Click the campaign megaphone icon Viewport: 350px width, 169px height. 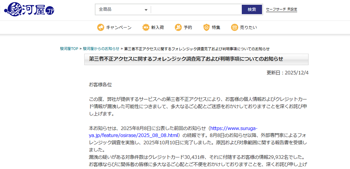(100, 27)
